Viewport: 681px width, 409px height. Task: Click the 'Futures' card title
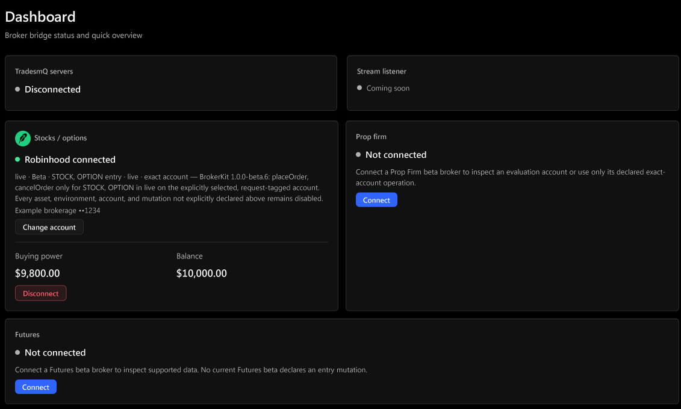(27, 335)
